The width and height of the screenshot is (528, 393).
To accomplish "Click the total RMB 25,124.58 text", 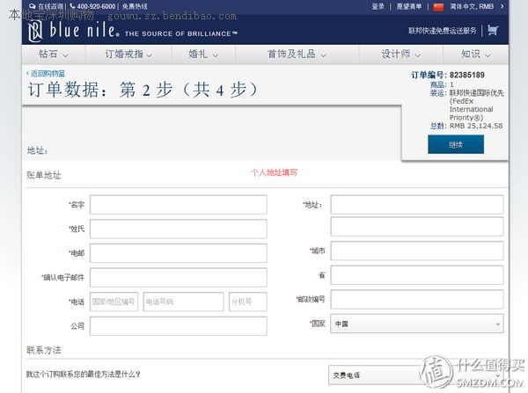I will point(476,126).
